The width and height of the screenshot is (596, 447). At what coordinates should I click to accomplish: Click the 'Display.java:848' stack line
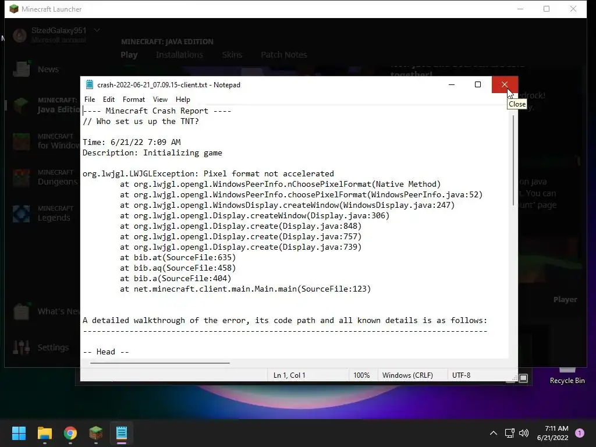pyautogui.click(x=240, y=226)
